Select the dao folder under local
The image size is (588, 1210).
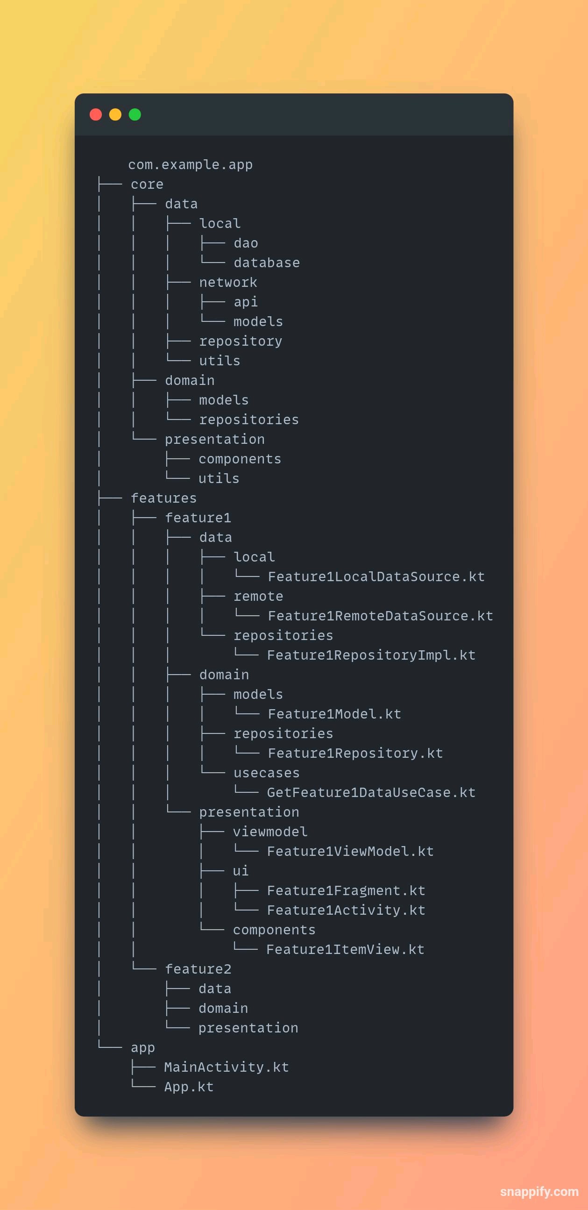click(246, 243)
